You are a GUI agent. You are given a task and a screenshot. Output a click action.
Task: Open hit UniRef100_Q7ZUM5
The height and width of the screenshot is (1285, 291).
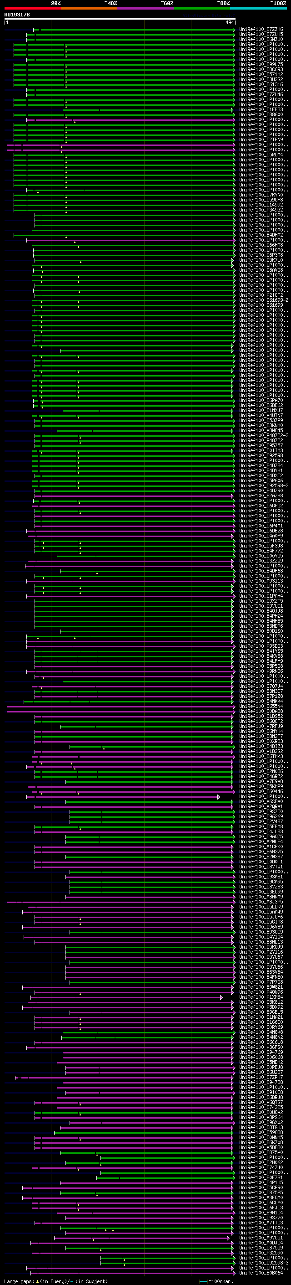[x=261, y=35]
